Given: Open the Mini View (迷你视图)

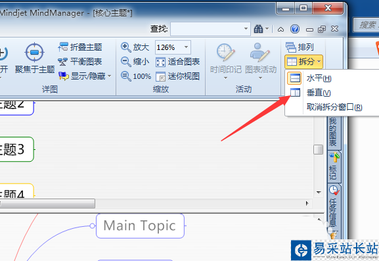Looking at the screenshot, I should [177, 76].
